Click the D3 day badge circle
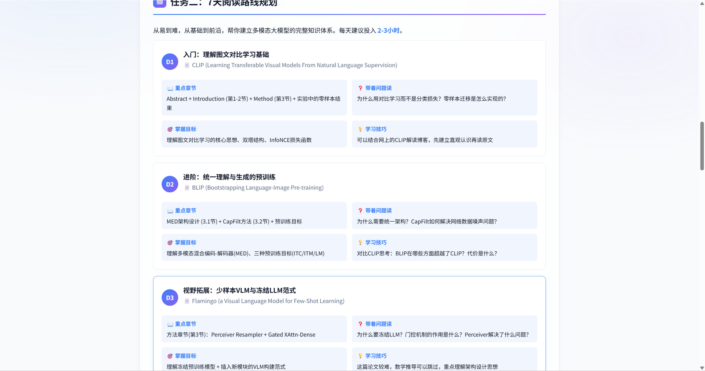Image resolution: width=705 pixels, height=371 pixels. pos(170,298)
